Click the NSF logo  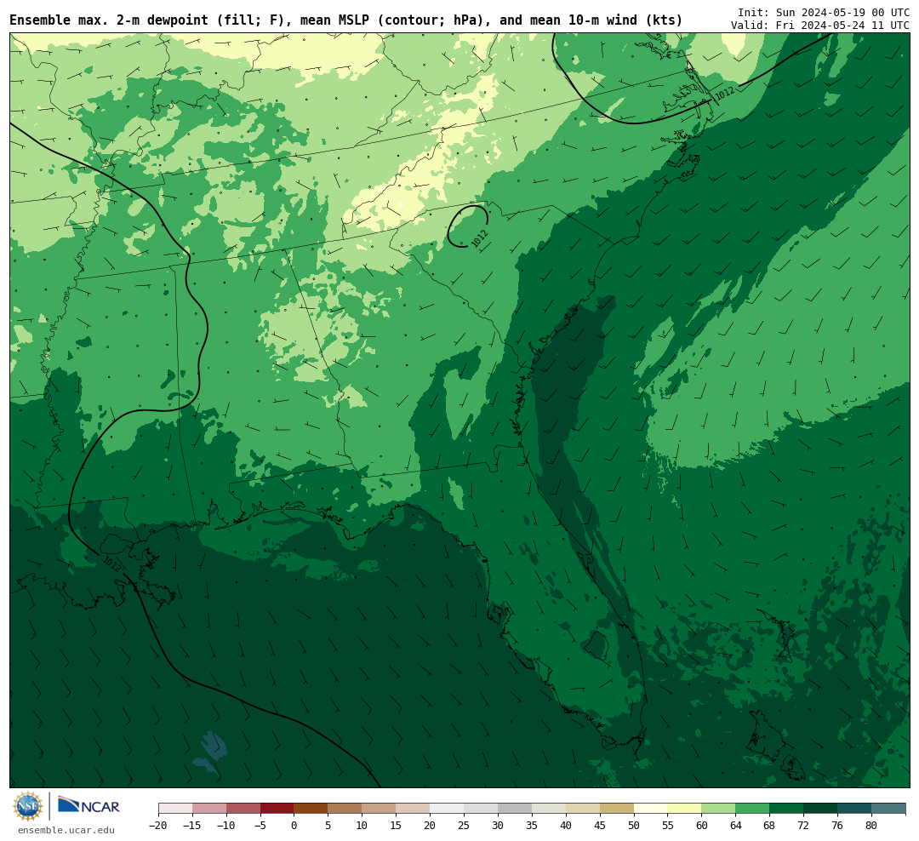pyautogui.click(x=28, y=806)
